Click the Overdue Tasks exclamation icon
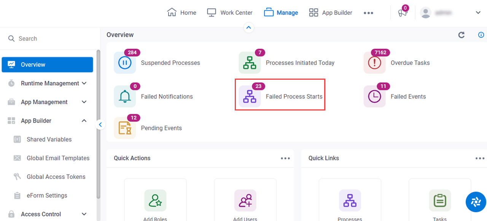487x221 pixels. pyautogui.click(x=374, y=63)
